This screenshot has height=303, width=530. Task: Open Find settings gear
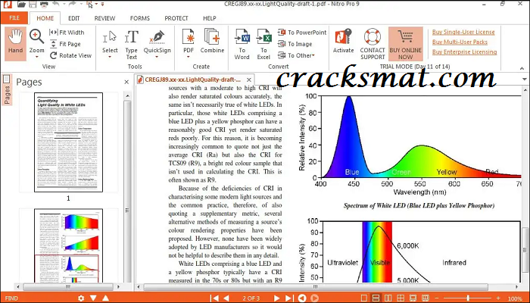click(x=81, y=298)
